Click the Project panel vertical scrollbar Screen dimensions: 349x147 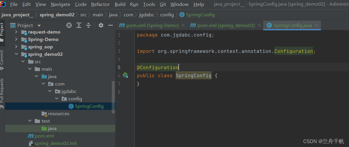(113, 97)
